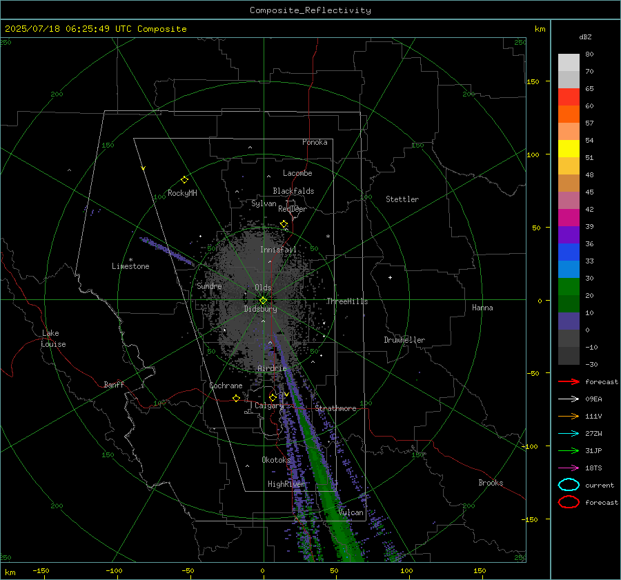Click the yellow diamond marker below Cochrane
621x580 pixels.
click(237, 399)
